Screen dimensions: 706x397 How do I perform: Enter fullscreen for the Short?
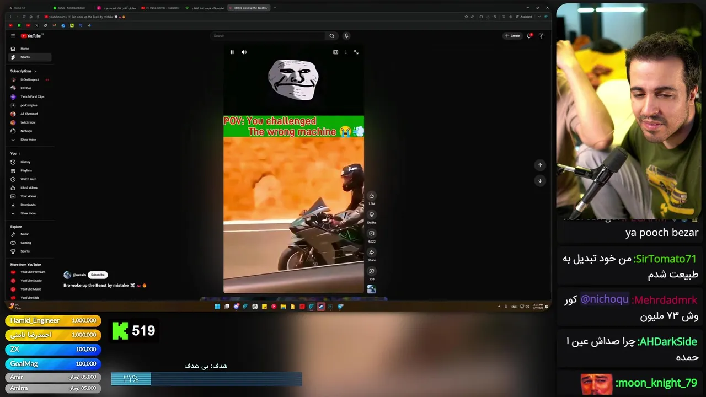click(356, 52)
